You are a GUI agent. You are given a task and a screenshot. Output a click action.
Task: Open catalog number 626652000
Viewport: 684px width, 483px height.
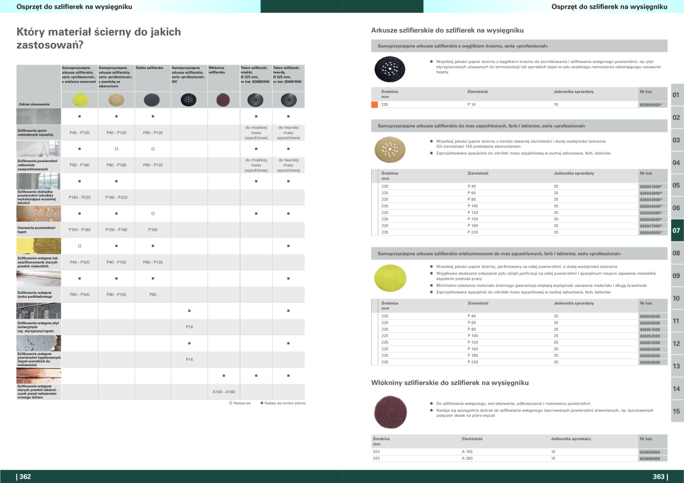tap(650, 336)
